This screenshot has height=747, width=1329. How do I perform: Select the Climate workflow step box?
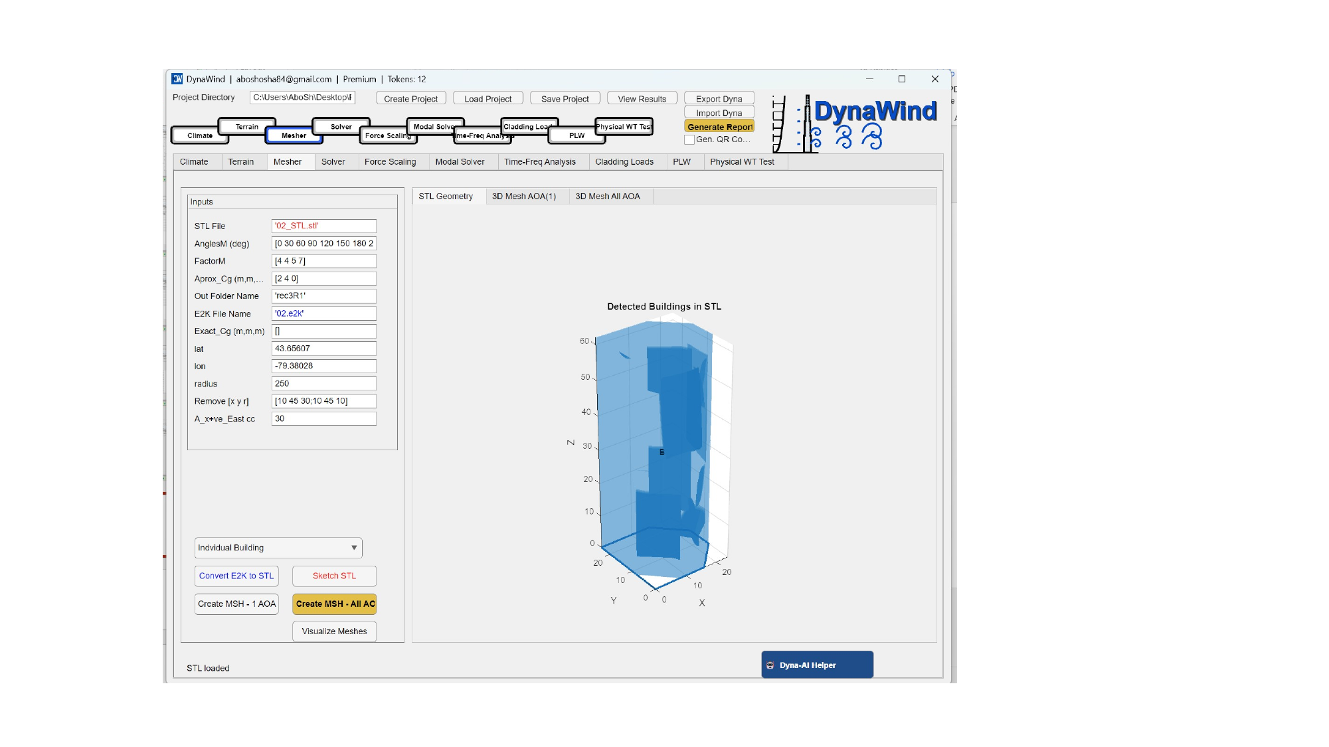(200, 135)
